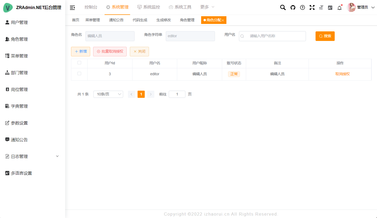377x218 pixels.
Task: Switch to the 系统监控 menu
Action: click(x=149, y=7)
